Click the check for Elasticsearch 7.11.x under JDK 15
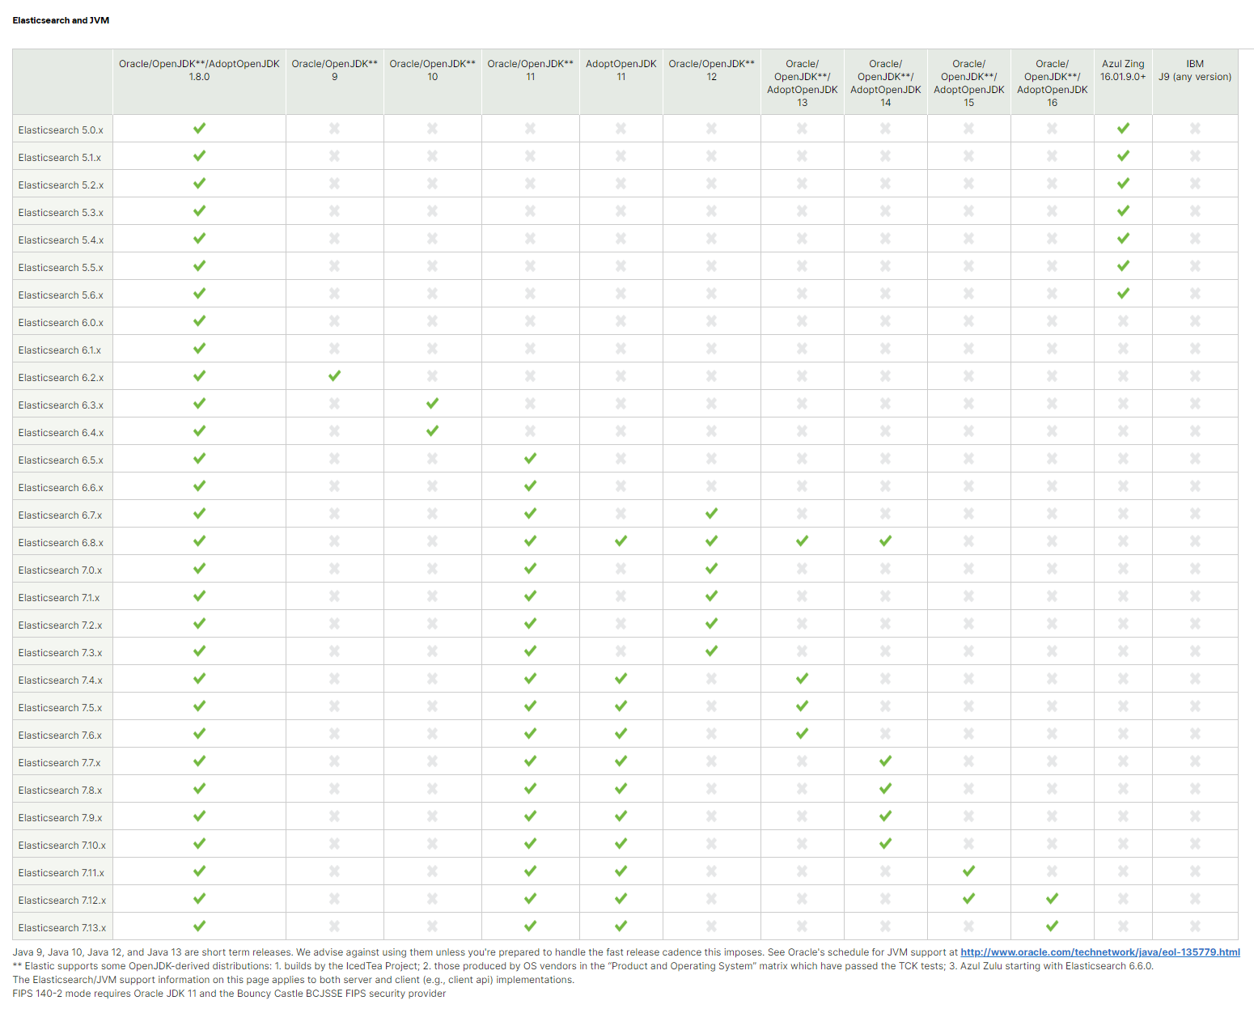Screen dimensions: 1254x1030 [968, 871]
